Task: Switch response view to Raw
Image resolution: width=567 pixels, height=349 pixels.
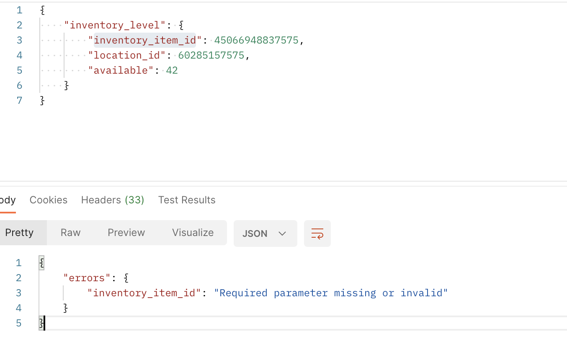Action: tap(70, 233)
